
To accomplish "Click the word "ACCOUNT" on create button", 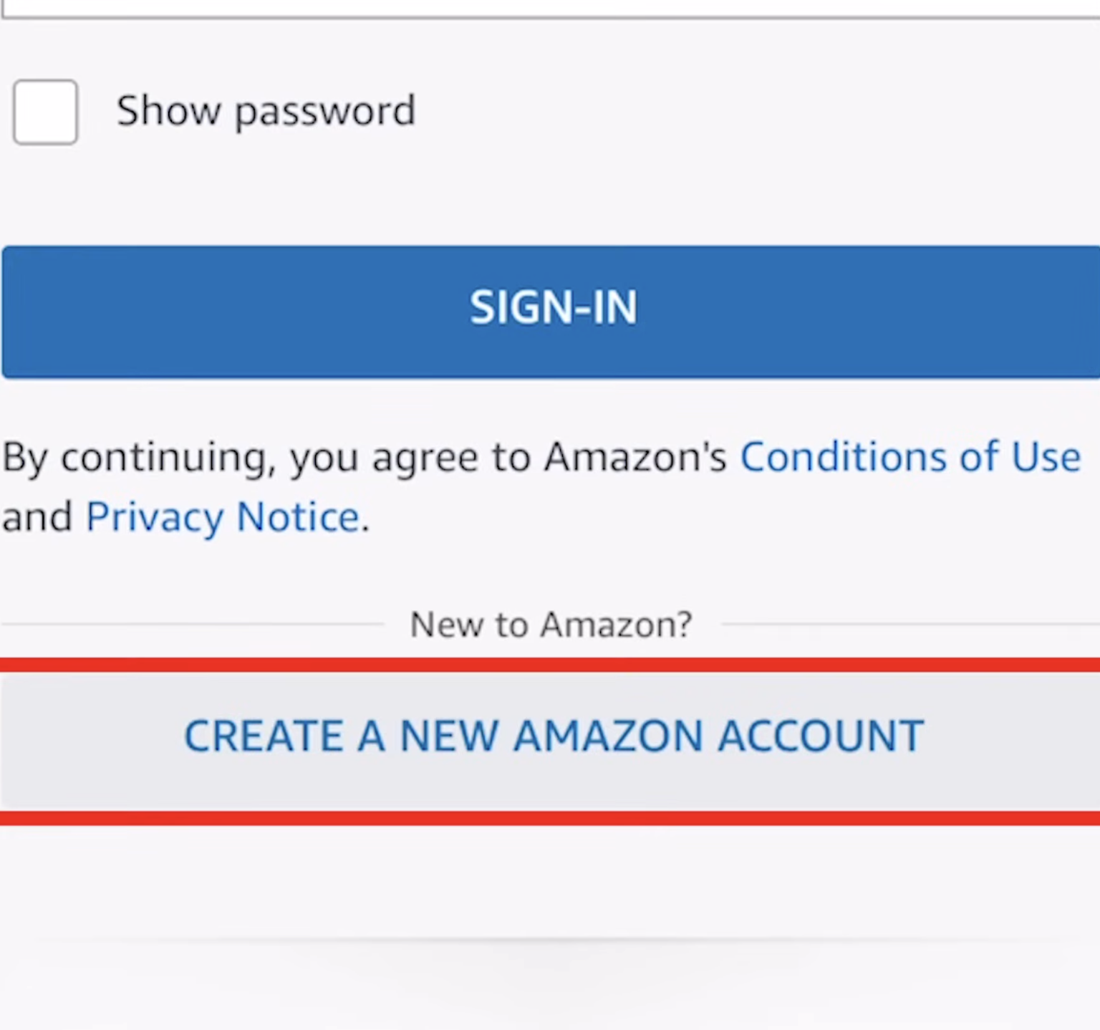I will [821, 736].
